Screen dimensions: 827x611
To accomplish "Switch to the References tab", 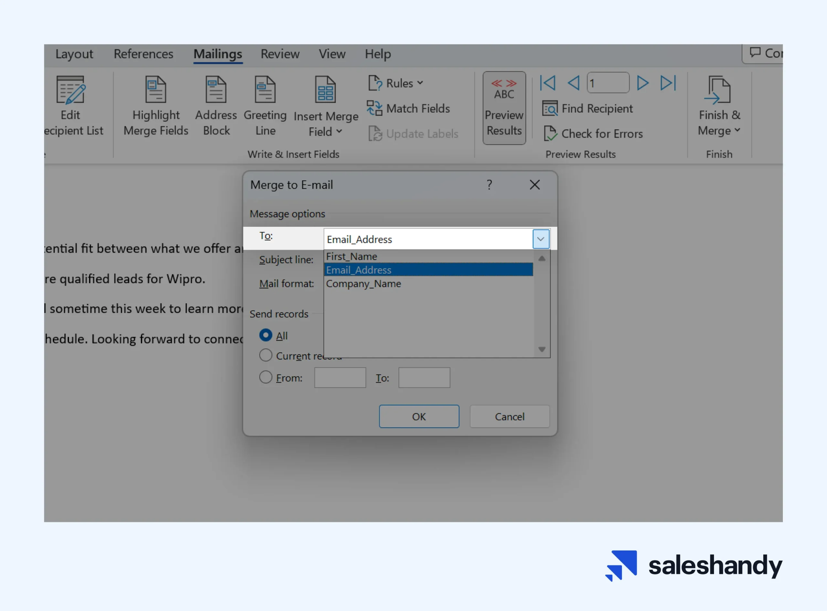I will 143,54.
